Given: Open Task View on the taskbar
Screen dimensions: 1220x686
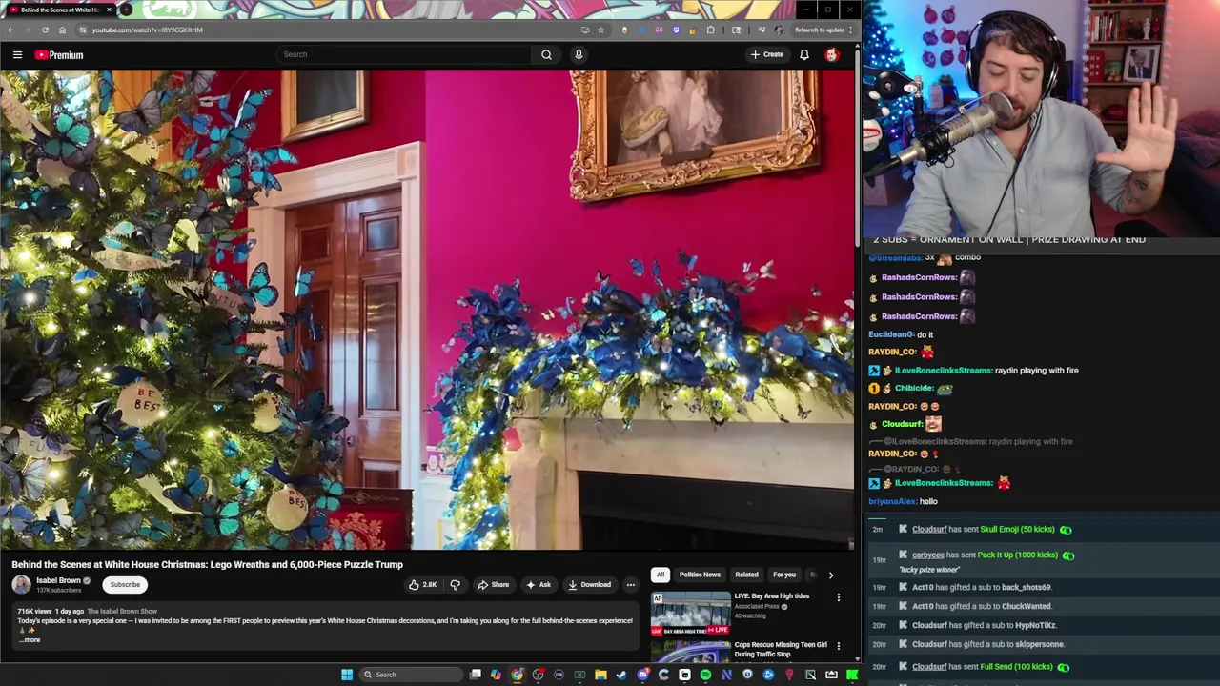Looking at the screenshot, I should click(x=476, y=675).
